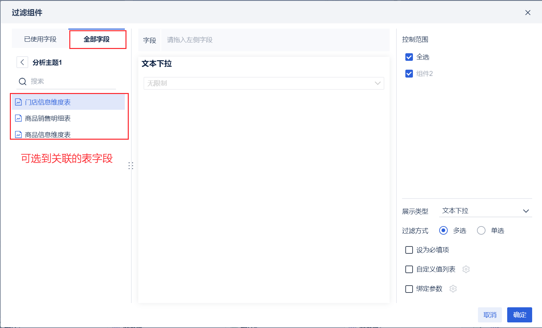Enable the 自定义值列表 checkbox
542x328 pixels.
click(409, 269)
